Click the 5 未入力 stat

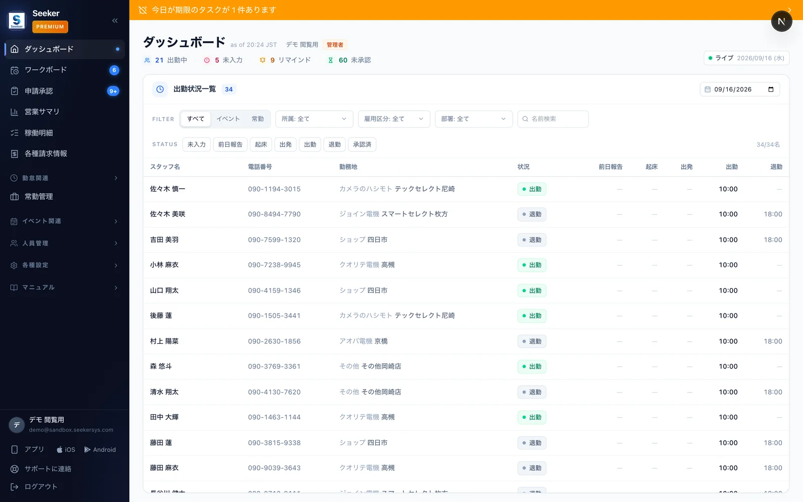tap(223, 60)
